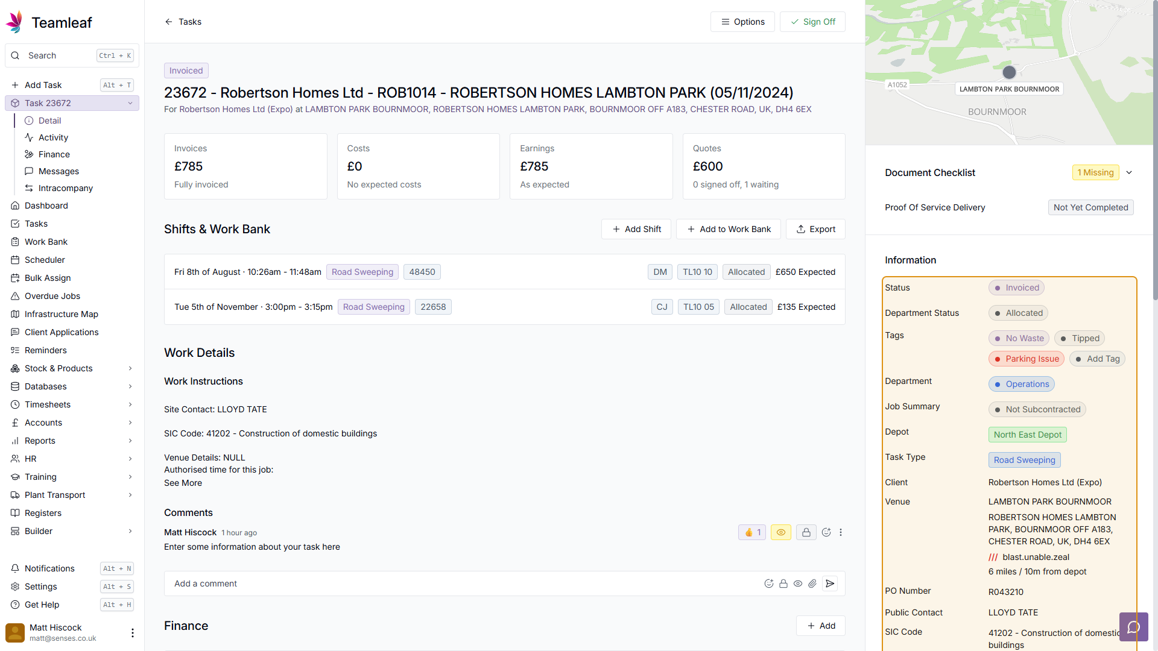
Task: Expand Accounts menu
Action: tap(130, 423)
